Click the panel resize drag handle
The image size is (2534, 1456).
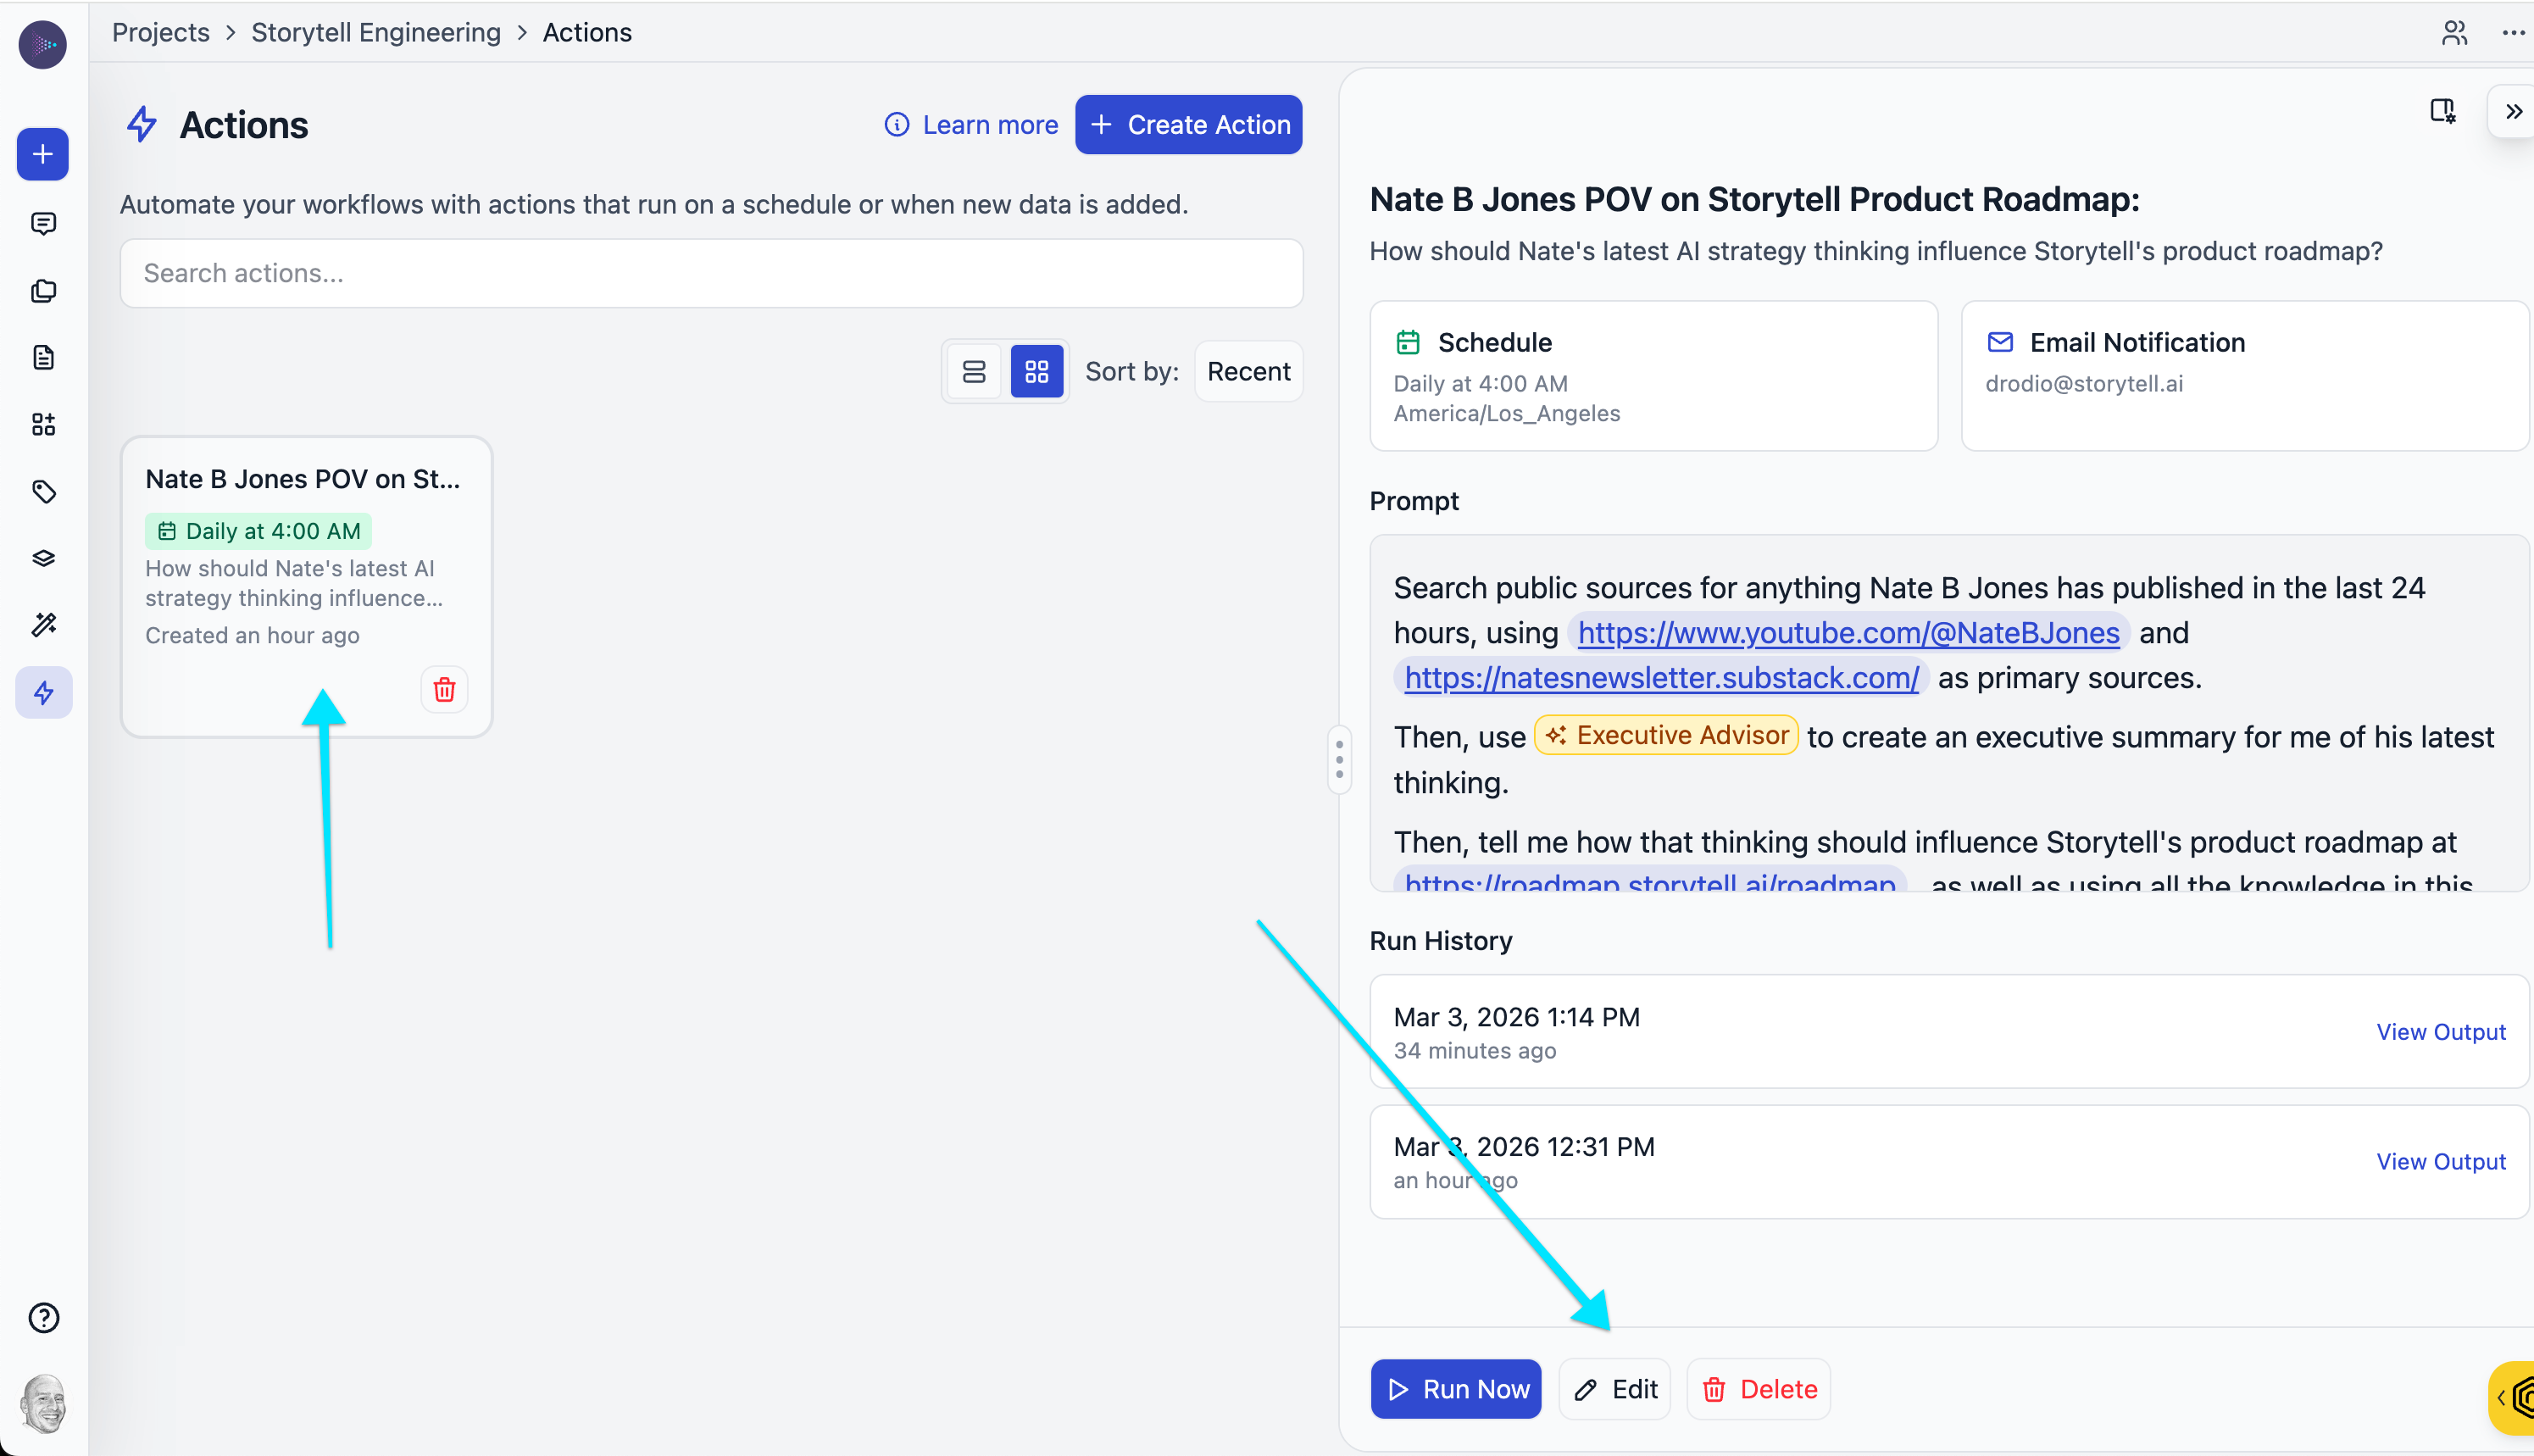coord(1339,759)
